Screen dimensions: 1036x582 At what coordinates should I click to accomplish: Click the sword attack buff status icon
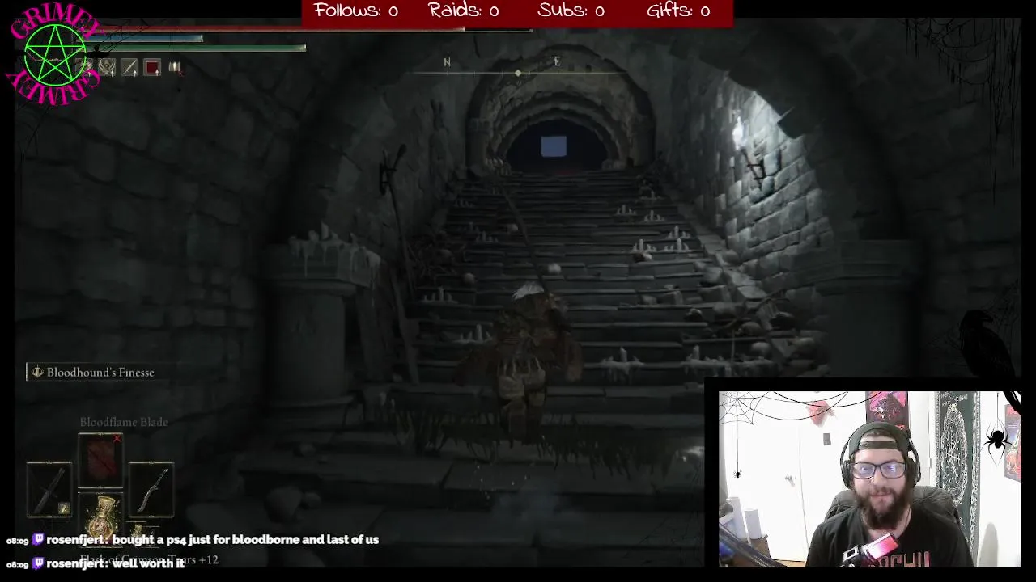pos(129,68)
